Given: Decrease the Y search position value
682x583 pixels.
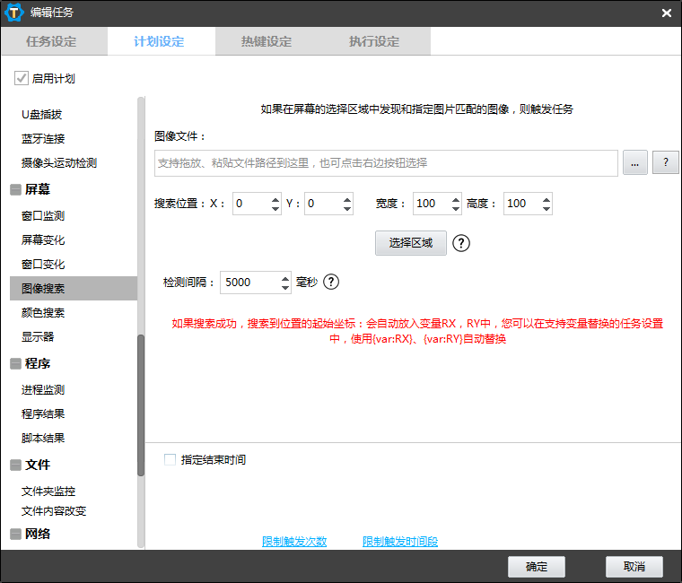Looking at the screenshot, I should [x=346, y=208].
